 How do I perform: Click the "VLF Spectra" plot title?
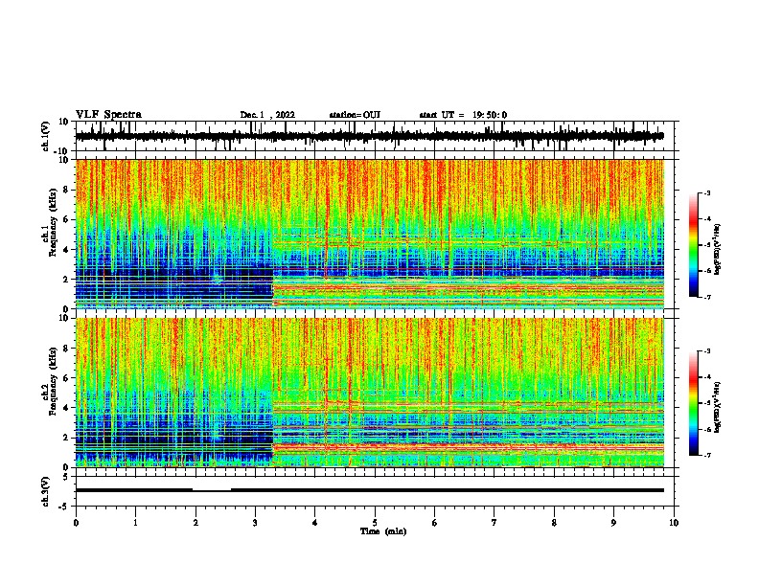tap(108, 115)
